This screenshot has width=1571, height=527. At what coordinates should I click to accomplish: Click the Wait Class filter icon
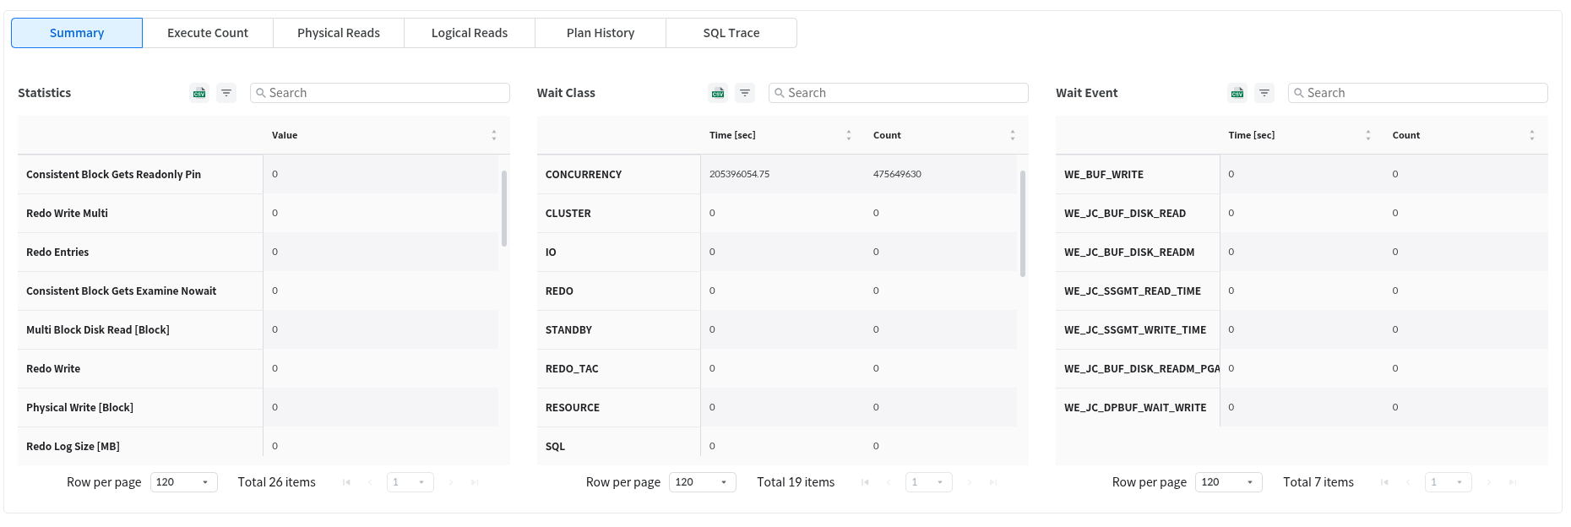[x=745, y=93]
